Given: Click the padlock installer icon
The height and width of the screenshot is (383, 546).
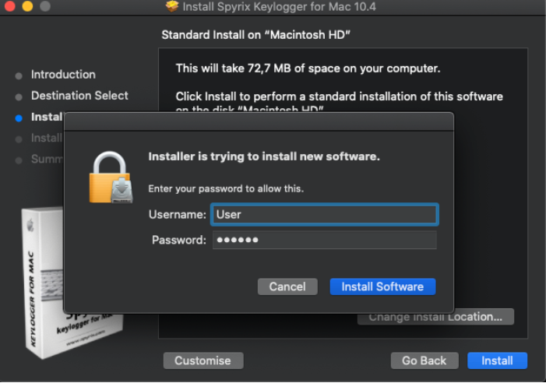Looking at the screenshot, I should 111,177.
